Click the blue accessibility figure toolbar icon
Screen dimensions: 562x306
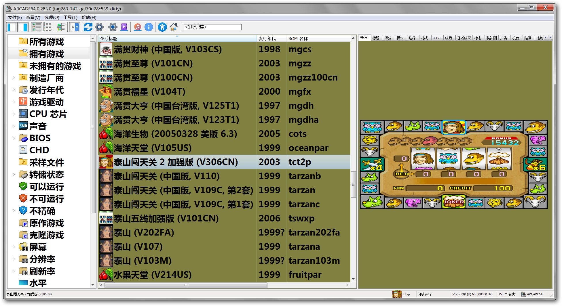click(x=162, y=27)
